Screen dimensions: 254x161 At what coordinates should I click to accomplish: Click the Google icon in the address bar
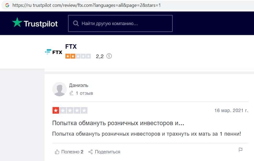(7, 5)
